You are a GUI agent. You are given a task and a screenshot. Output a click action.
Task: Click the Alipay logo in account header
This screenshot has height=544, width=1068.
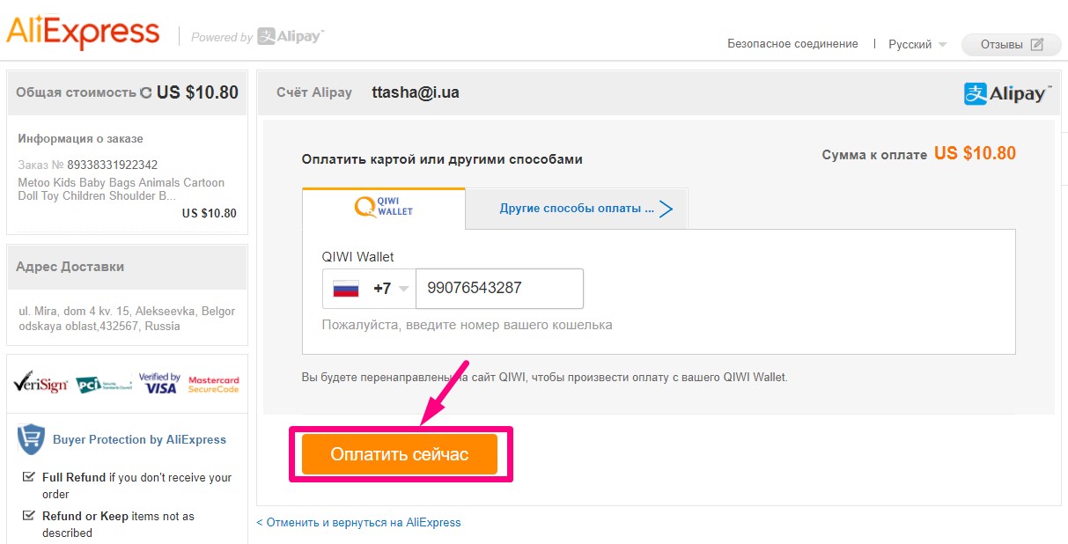1007,93
